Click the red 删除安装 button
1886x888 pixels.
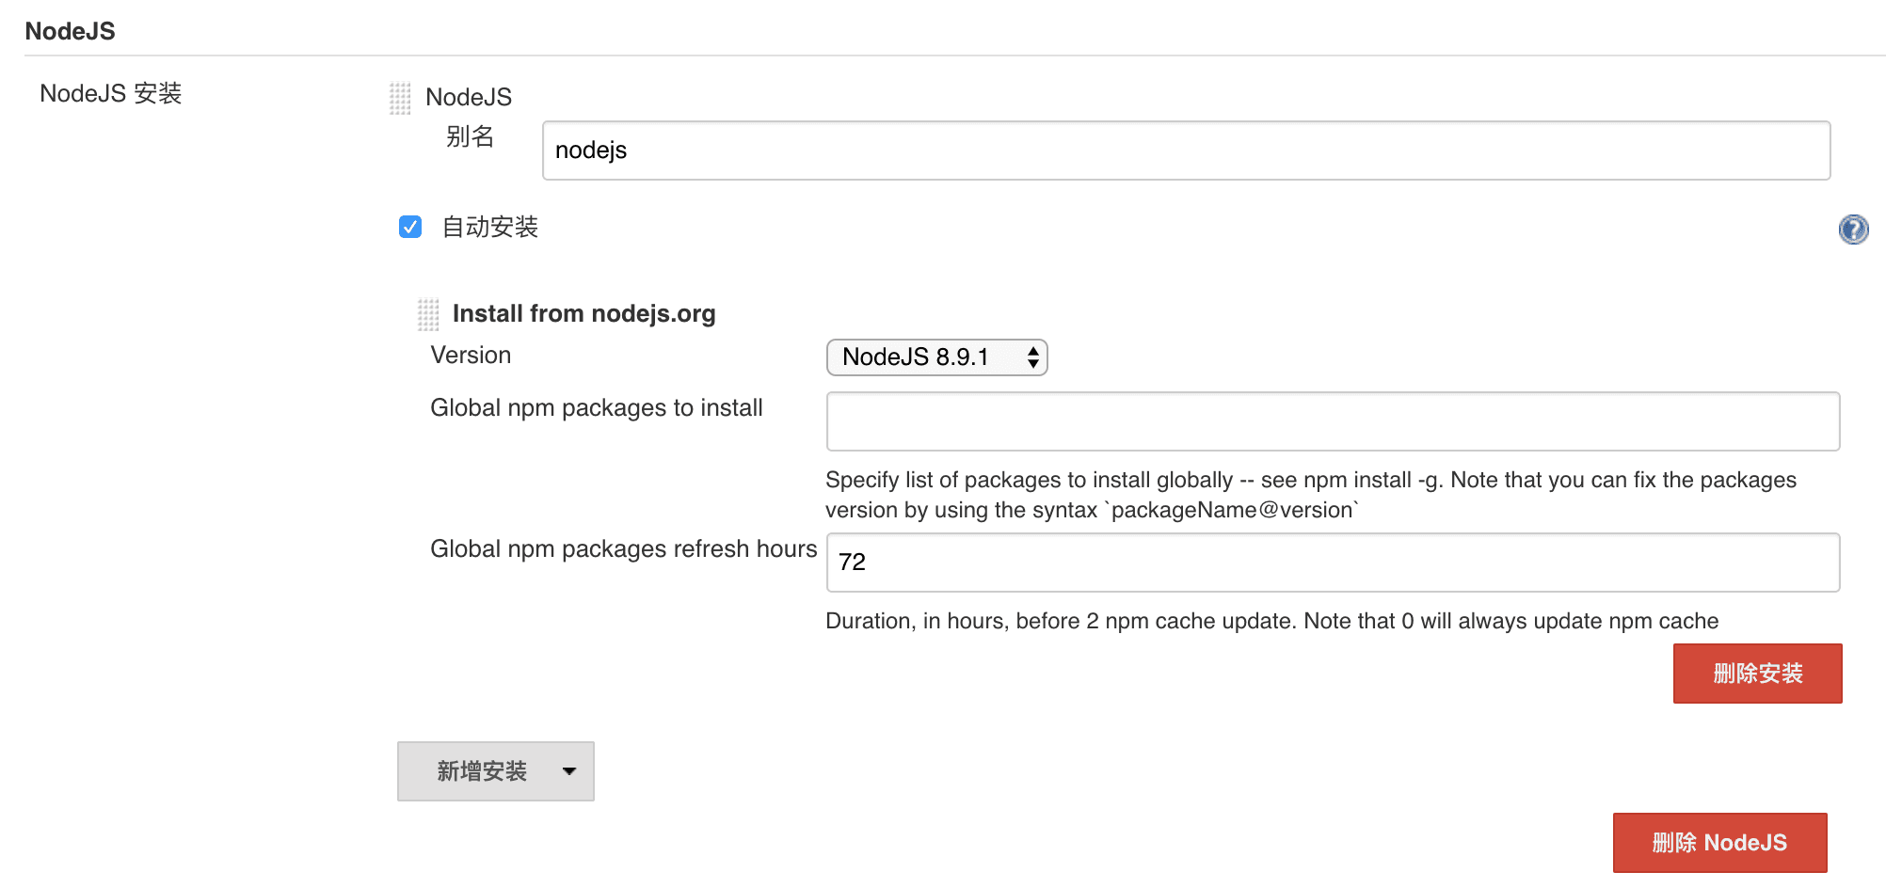click(x=1756, y=673)
